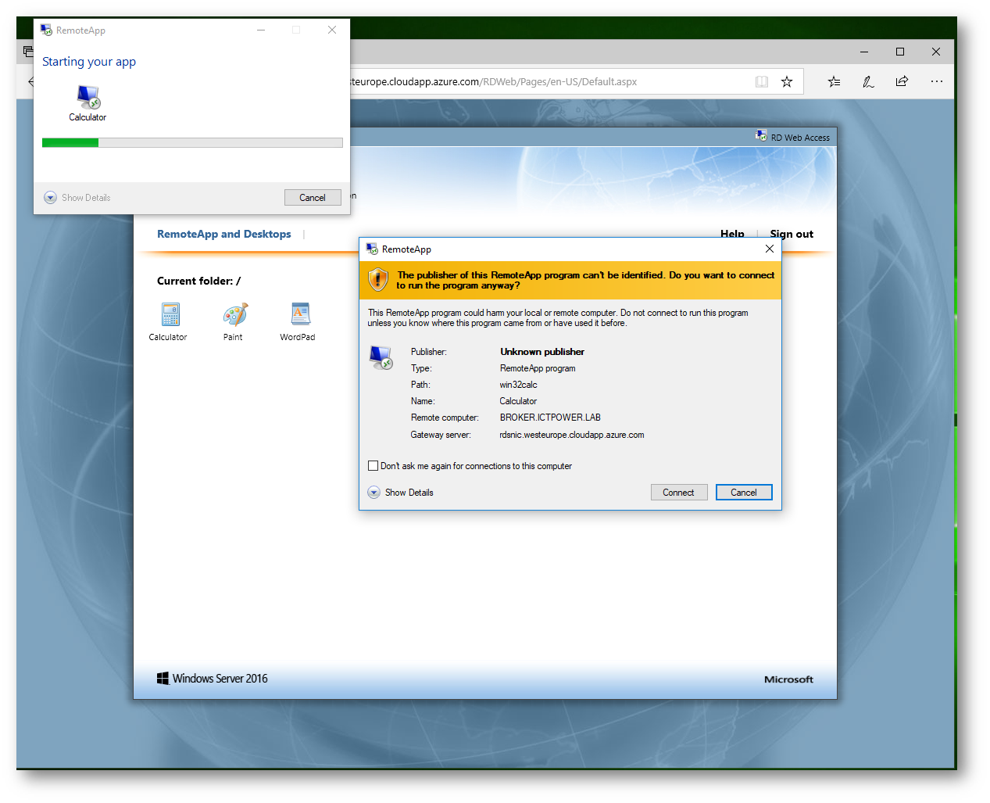The height and width of the screenshot is (803, 990).
Task: Click the Unknown publisher text
Action: pos(542,352)
